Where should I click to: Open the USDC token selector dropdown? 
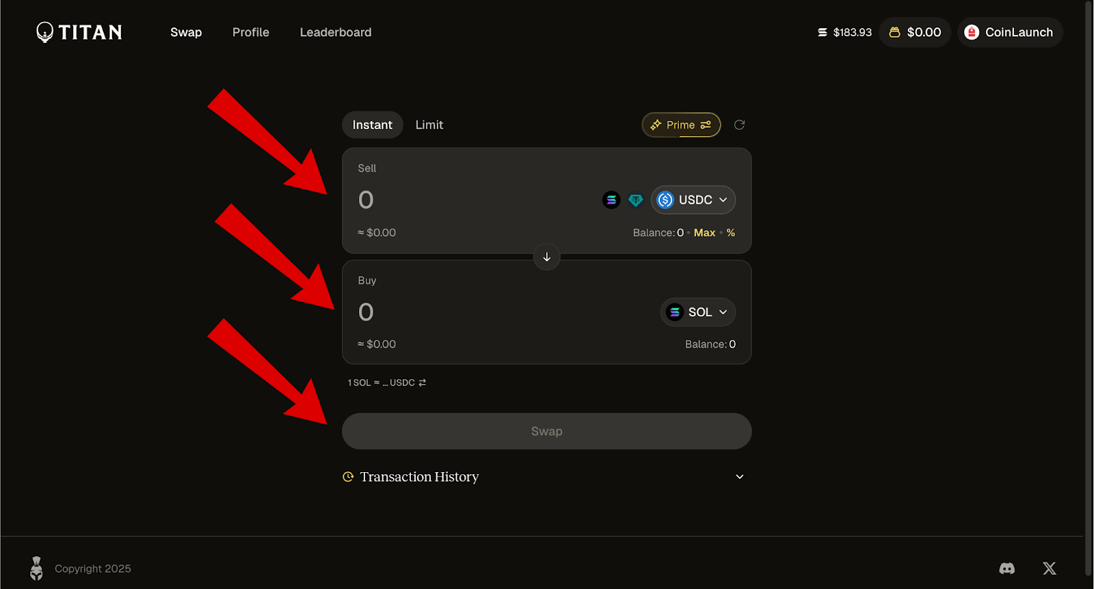click(693, 200)
